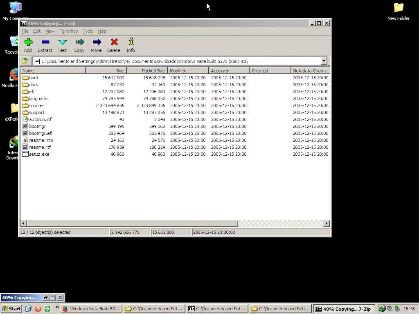Click the taskbar clock showing 16:48
This screenshot has height=314, width=419.
point(409,309)
